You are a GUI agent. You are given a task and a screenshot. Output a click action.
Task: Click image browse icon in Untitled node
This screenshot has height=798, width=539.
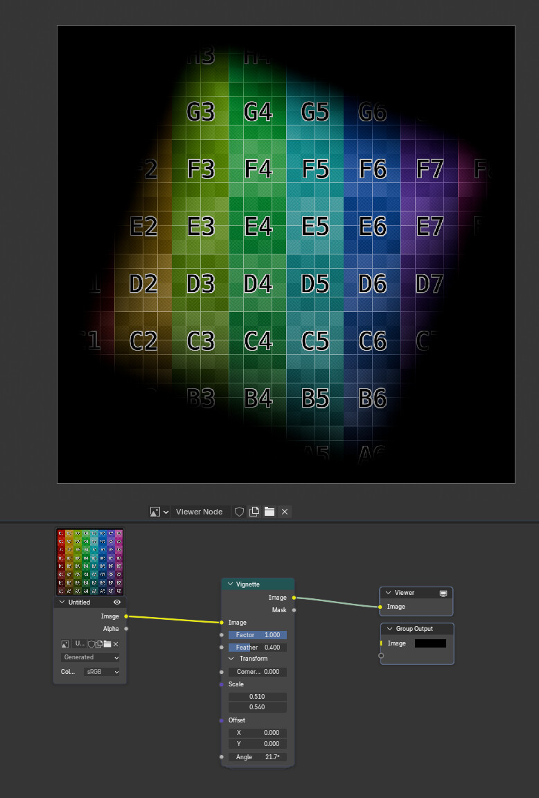(65, 644)
